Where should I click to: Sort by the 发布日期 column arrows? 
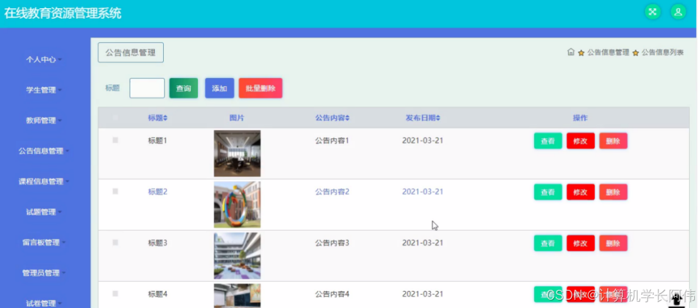pos(438,118)
